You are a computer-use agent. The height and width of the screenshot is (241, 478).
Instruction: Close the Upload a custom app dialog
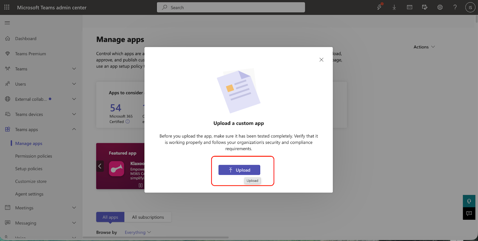(x=321, y=60)
